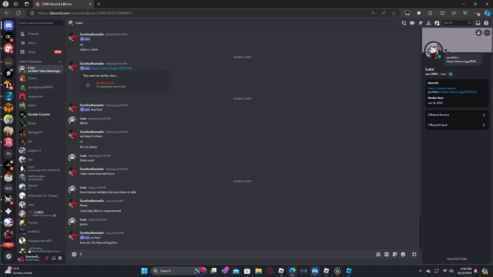The height and width of the screenshot is (277, 493).
Task: Create a new DM plus icon
Action: click(x=60, y=62)
